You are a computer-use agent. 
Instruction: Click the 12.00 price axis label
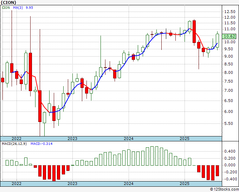pos(230,17)
